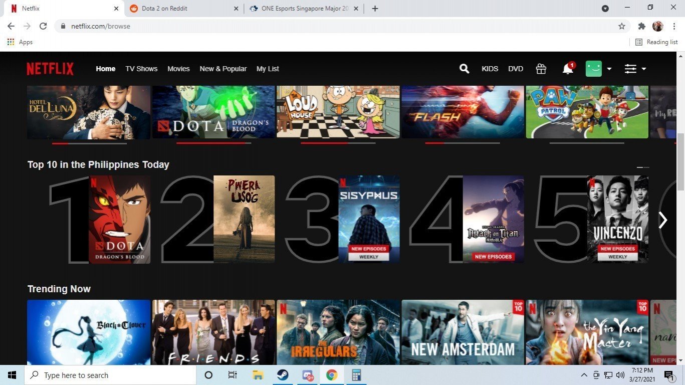Bookmark this page with the star icon
685x385 pixels.
coord(622,26)
